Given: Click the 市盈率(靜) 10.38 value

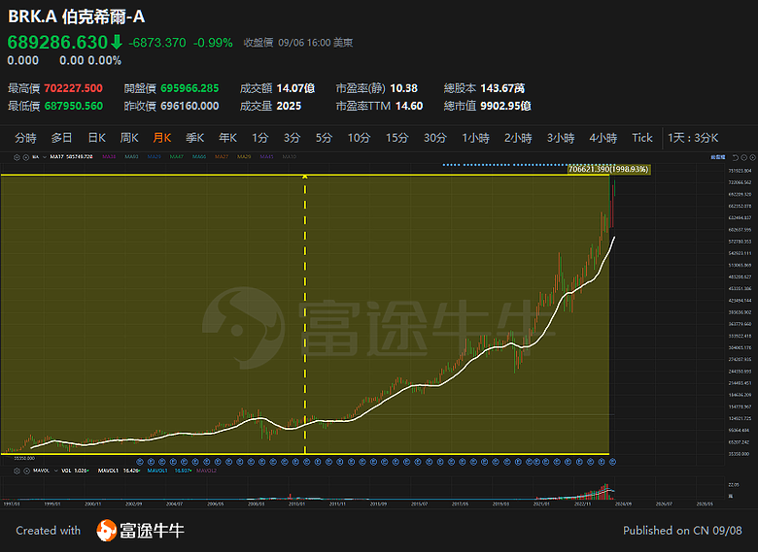Looking at the screenshot, I should (x=403, y=88).
